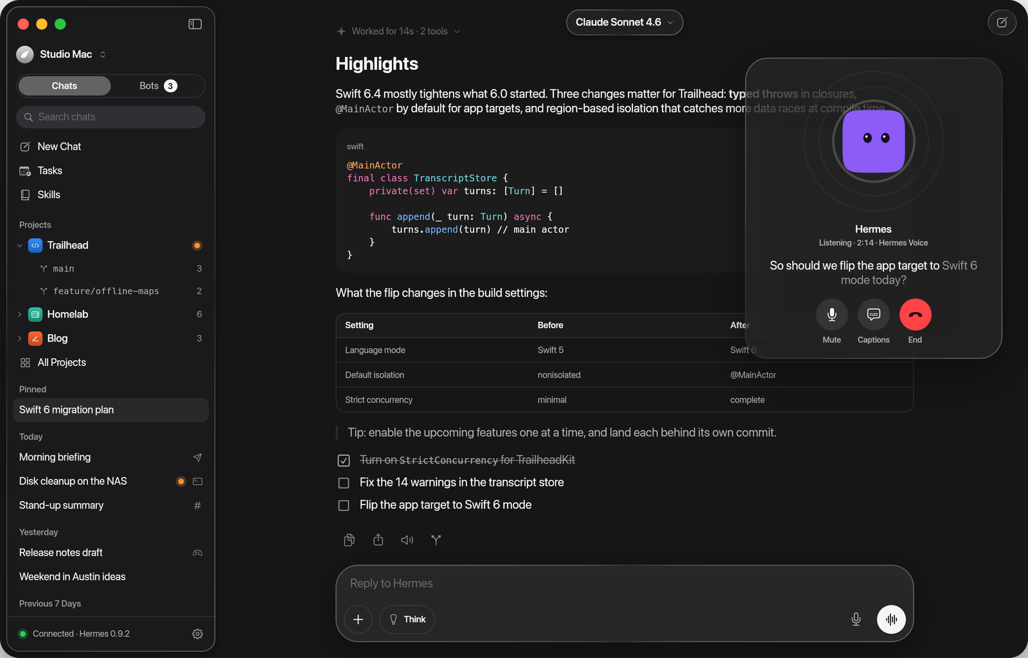Open Skills in the sidebar
The width and height of the screenshot is (1028, 658).
click(x=111, y=195)
